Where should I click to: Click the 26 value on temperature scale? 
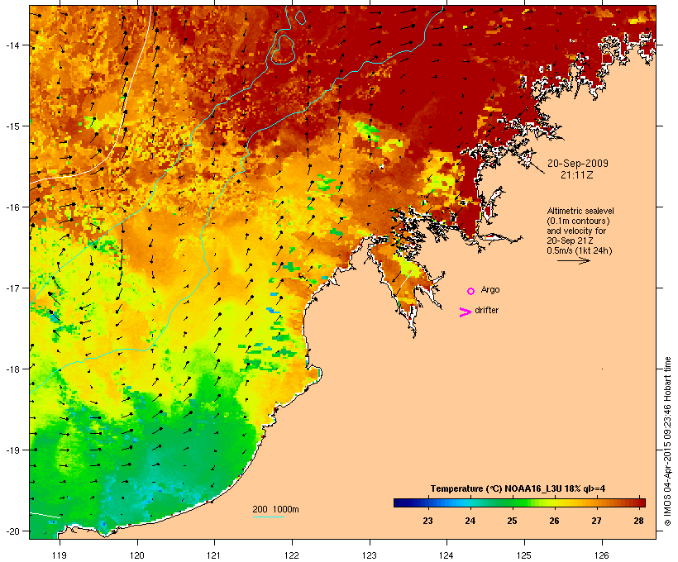click(554, 521)
